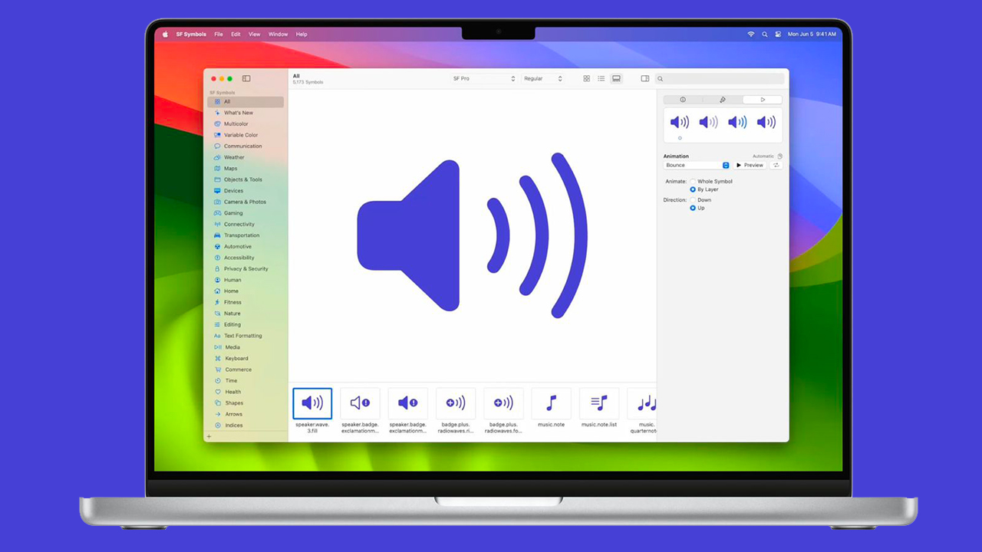Add a new collection with plus icon
The image size is (982, 552).
[x=209, y=436]
